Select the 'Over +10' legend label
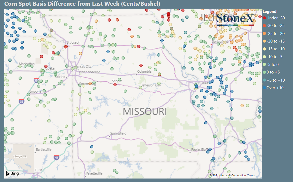 (275, 88)
